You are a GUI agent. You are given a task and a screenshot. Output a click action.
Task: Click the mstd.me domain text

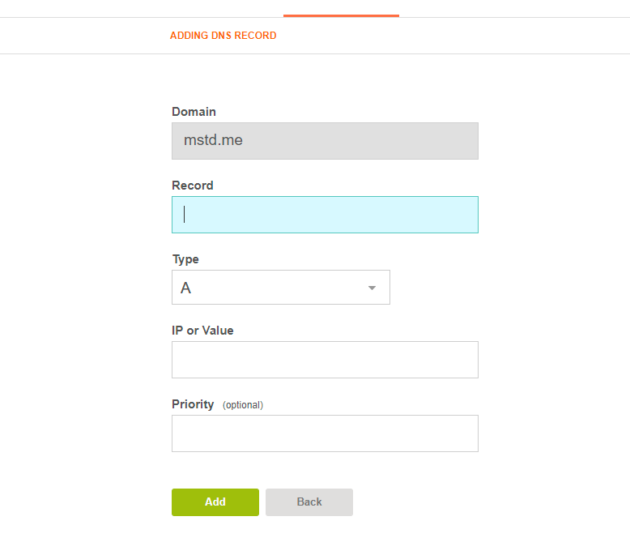pyautogui.click(x=213, y=140)
